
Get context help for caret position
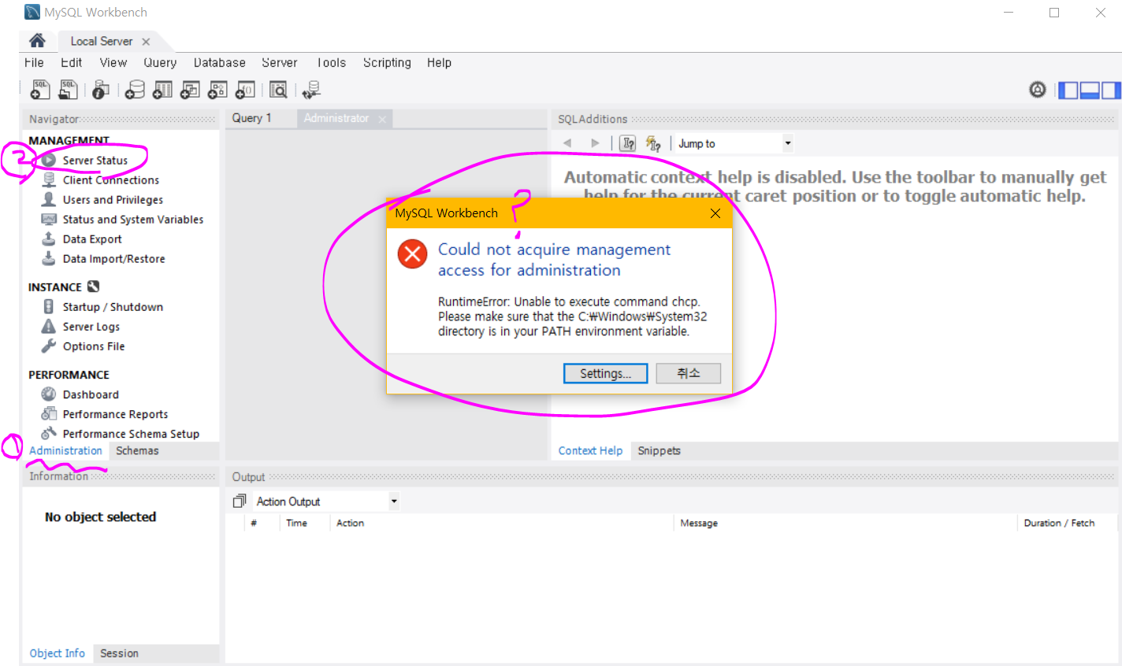point(628,143)
